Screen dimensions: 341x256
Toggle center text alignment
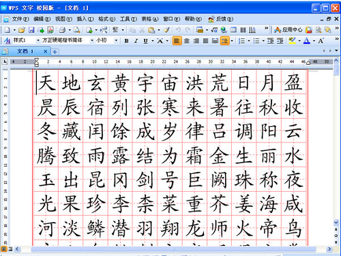pos(187,41)
